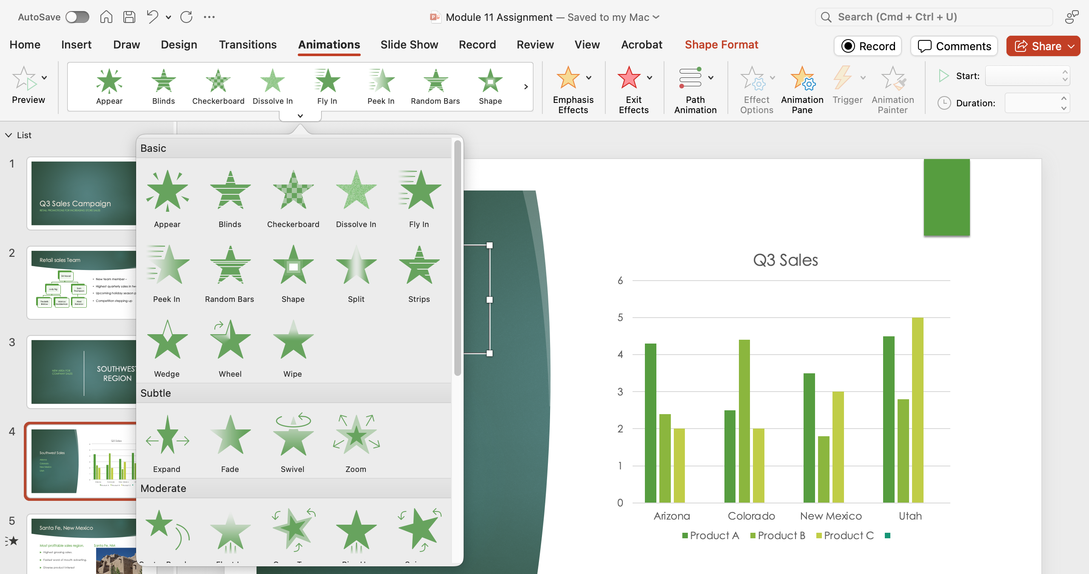Click the Home icon in title bar
The height and width of the screenshot is (574, 1089).
[x=106, y=17]
